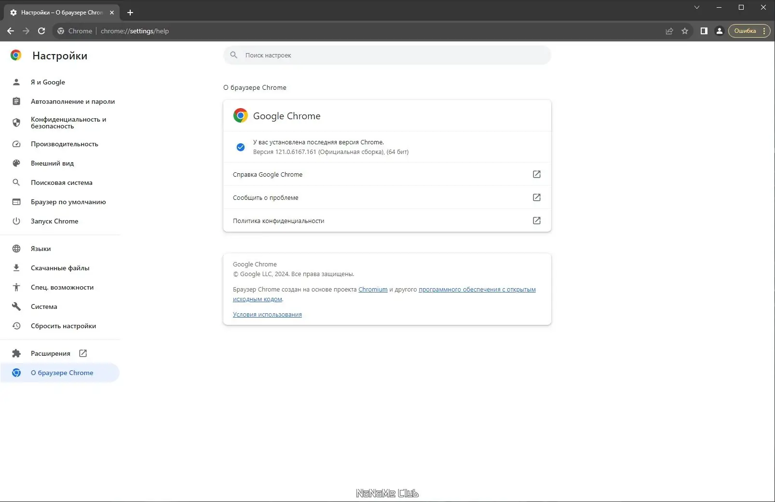
Task: Open the profile avatar icon
Action: click(x=719, y=31)
